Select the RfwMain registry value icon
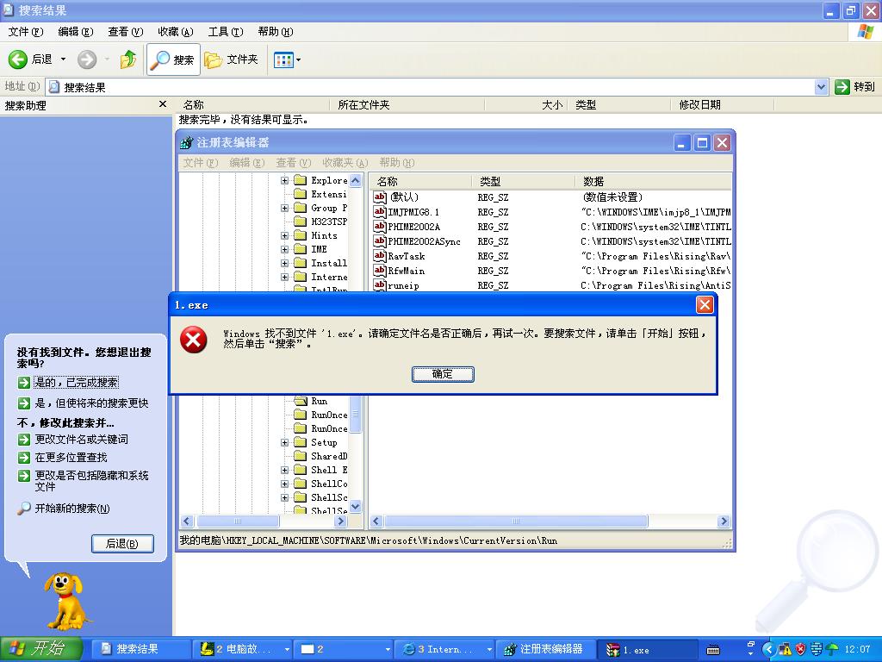882x662 pixels. tap(380, 270)
